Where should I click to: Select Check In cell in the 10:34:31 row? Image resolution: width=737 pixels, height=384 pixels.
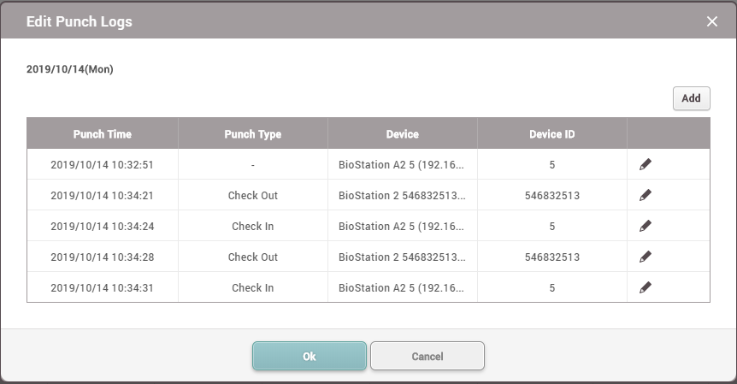[x=252, y=287]
